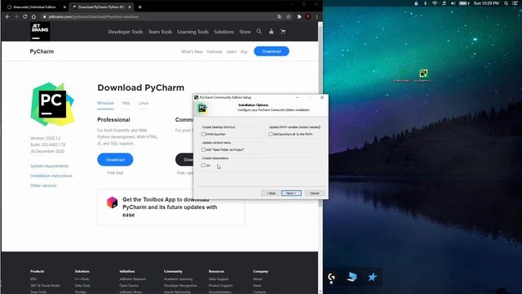
Task: Click the menu bar clock Sun 10:29 PM
Action: [486, 3]
